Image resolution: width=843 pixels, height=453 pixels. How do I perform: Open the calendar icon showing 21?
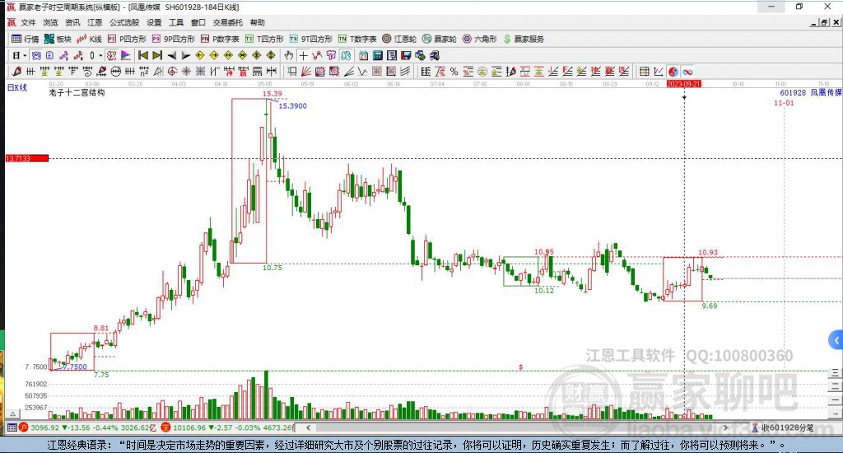363,55
